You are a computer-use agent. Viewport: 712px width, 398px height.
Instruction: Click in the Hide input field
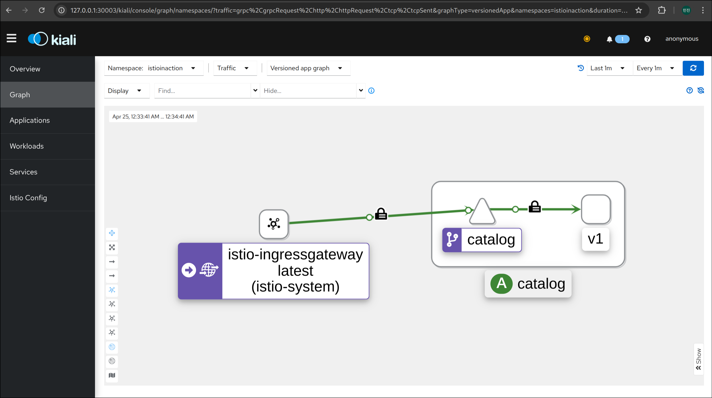[308, 91]
